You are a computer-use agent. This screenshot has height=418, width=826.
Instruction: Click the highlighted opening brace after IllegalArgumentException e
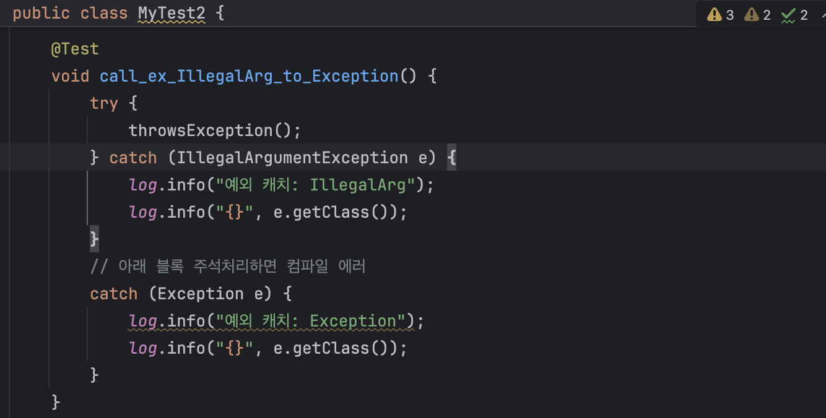pyautogui.click(x=451, y=158)
